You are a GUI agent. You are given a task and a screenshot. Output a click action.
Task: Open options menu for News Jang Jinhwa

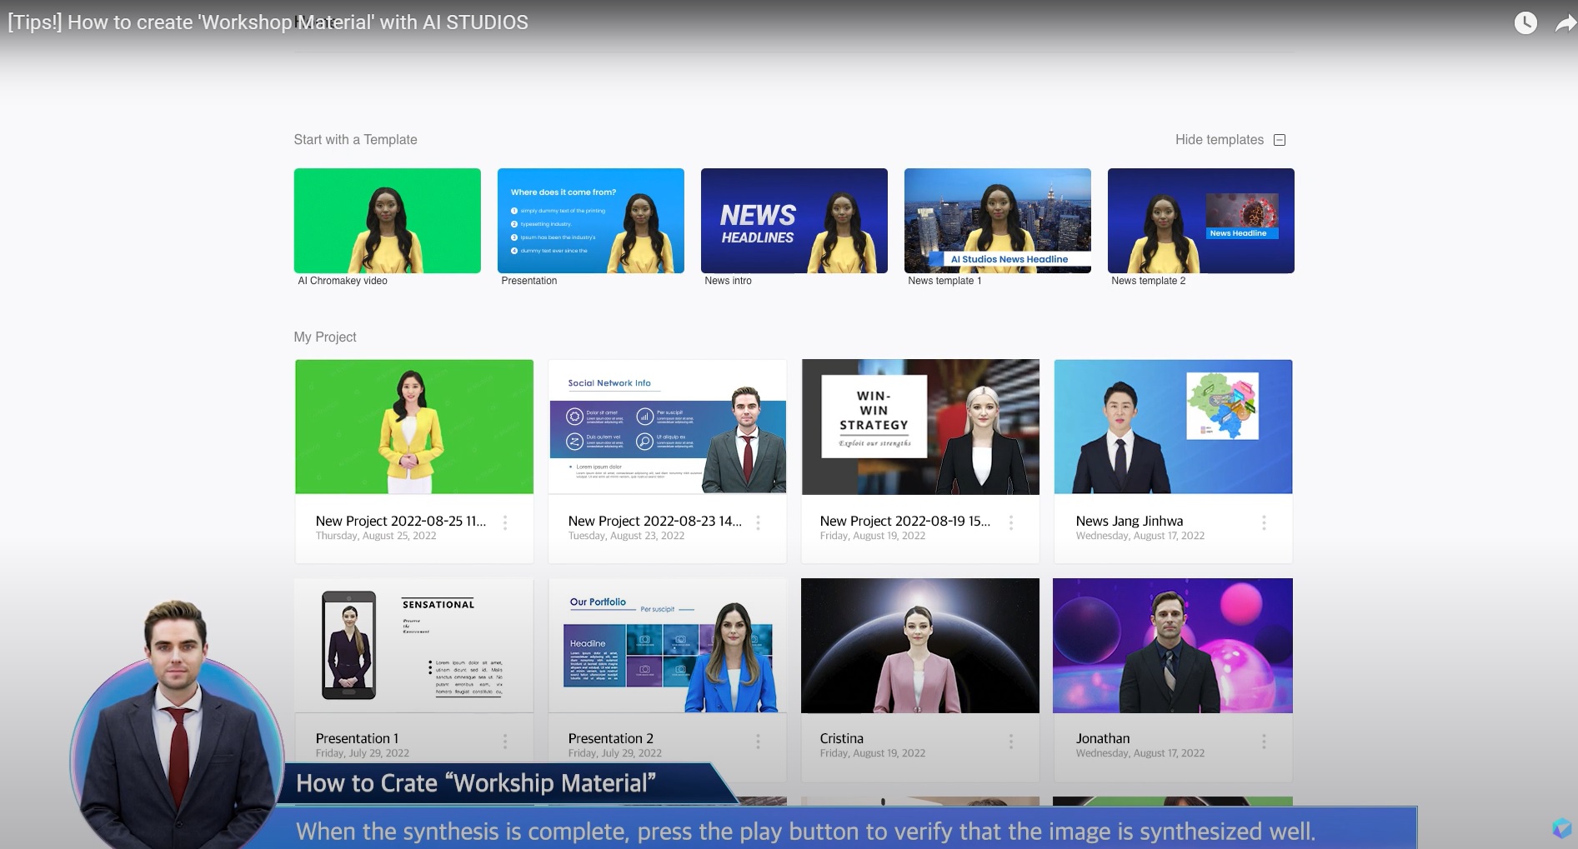tap(1264, 522)
